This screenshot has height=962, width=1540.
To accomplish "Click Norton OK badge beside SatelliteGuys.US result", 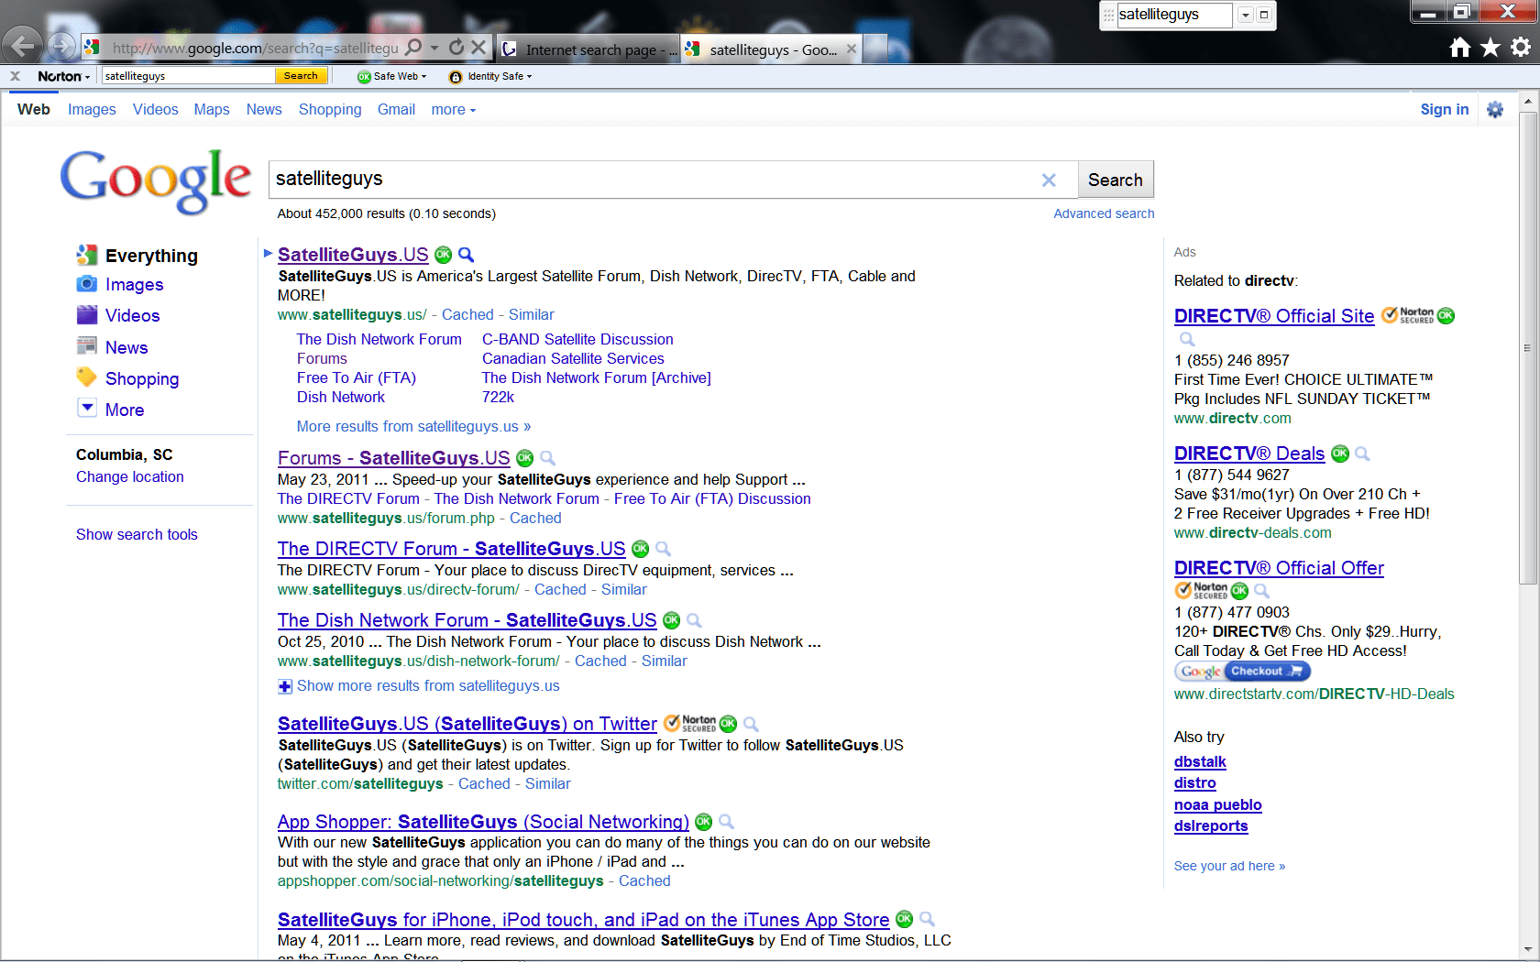I will coord(444,255).
